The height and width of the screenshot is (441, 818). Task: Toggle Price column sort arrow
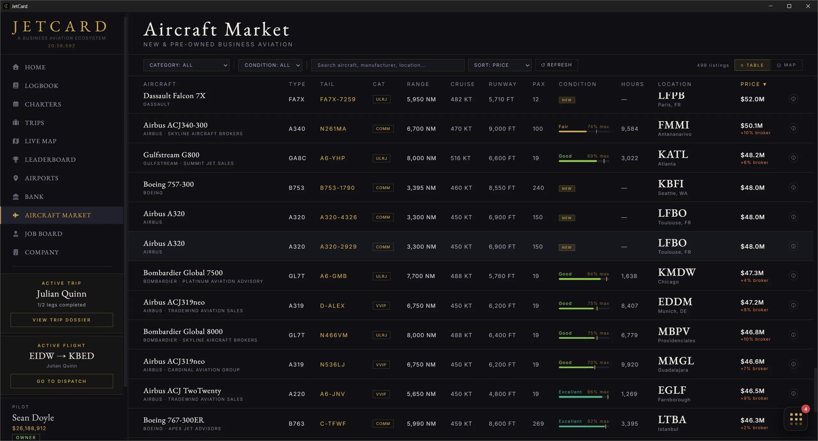(765, 84)
